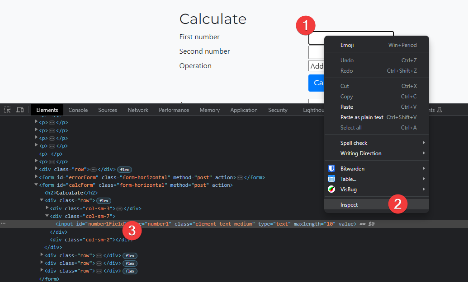Click the VisBug extension icon entry
The height and width of the screenshot is (282, 468).
pyautogui.click(x=348, y=190)
